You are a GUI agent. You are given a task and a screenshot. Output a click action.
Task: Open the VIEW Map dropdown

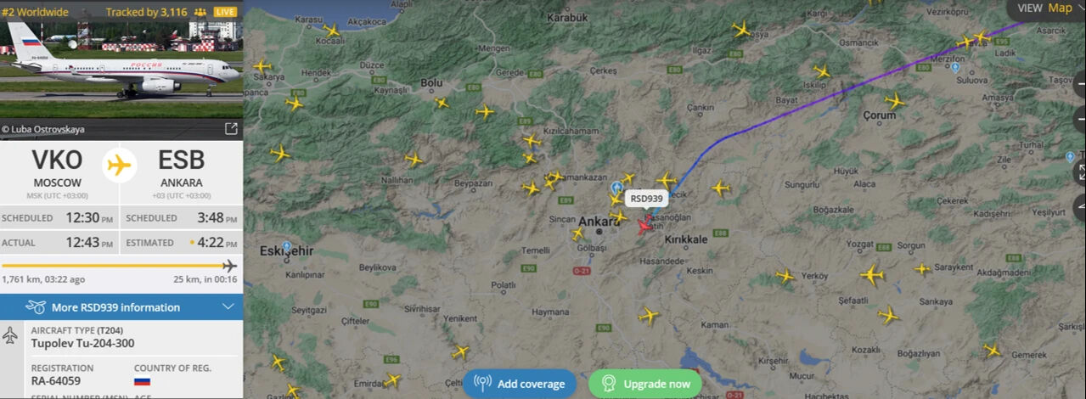(1046, 8)
